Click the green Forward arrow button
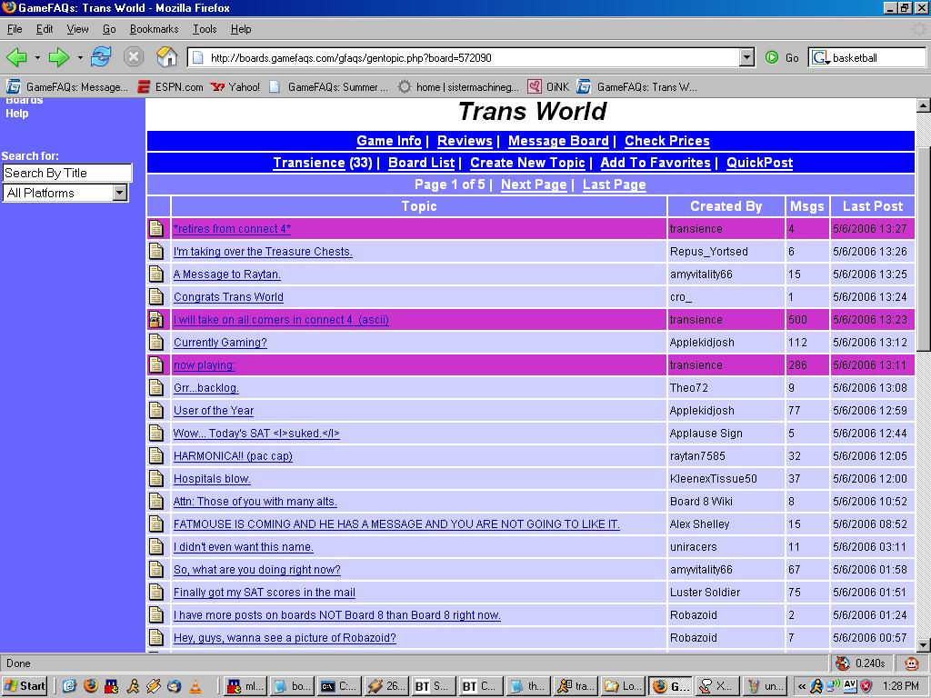 click(59, 57)
